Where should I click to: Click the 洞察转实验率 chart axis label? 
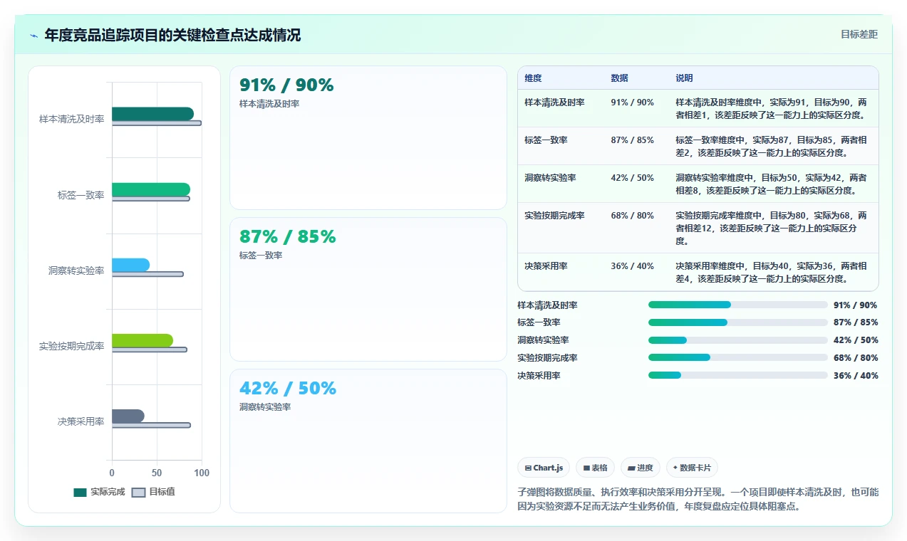tap(76, 271)
